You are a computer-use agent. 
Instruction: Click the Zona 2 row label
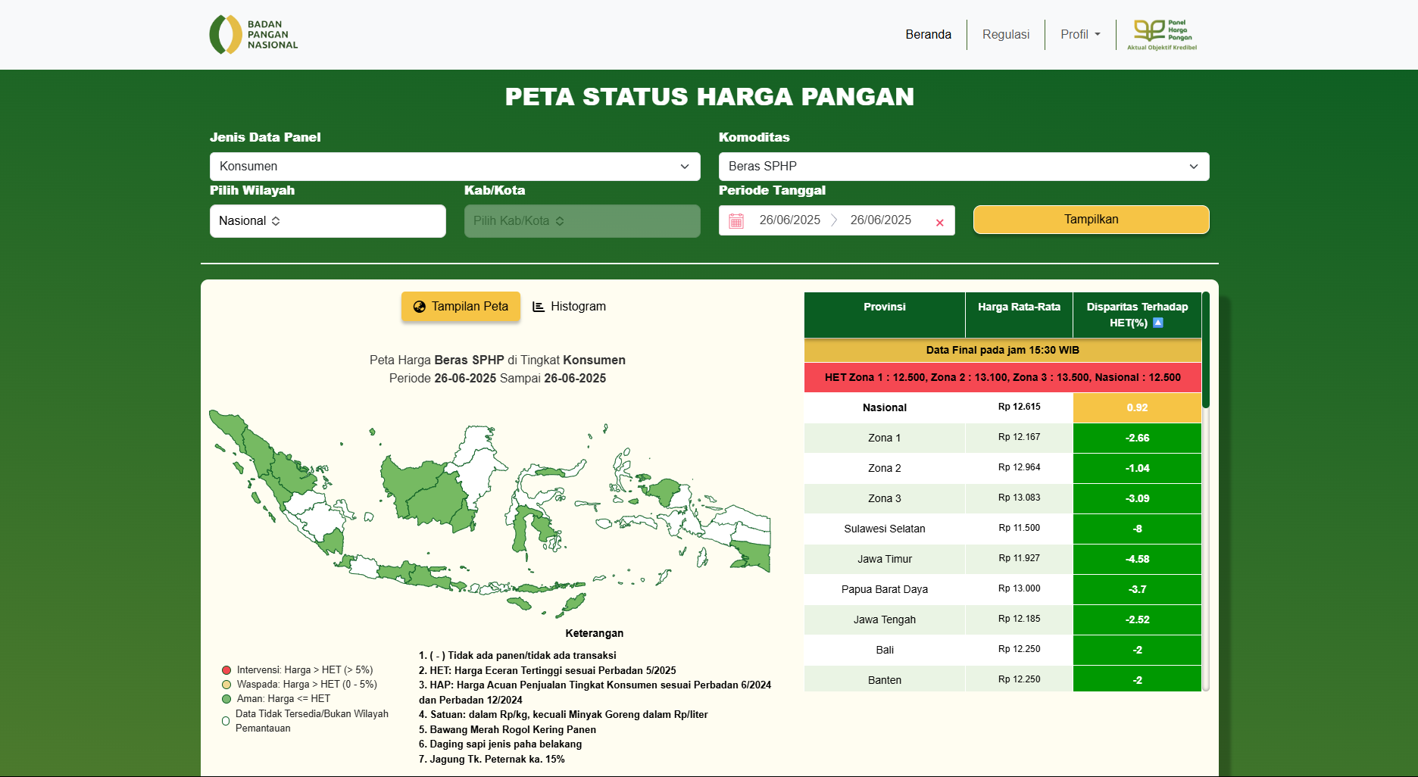click(884, 468)
